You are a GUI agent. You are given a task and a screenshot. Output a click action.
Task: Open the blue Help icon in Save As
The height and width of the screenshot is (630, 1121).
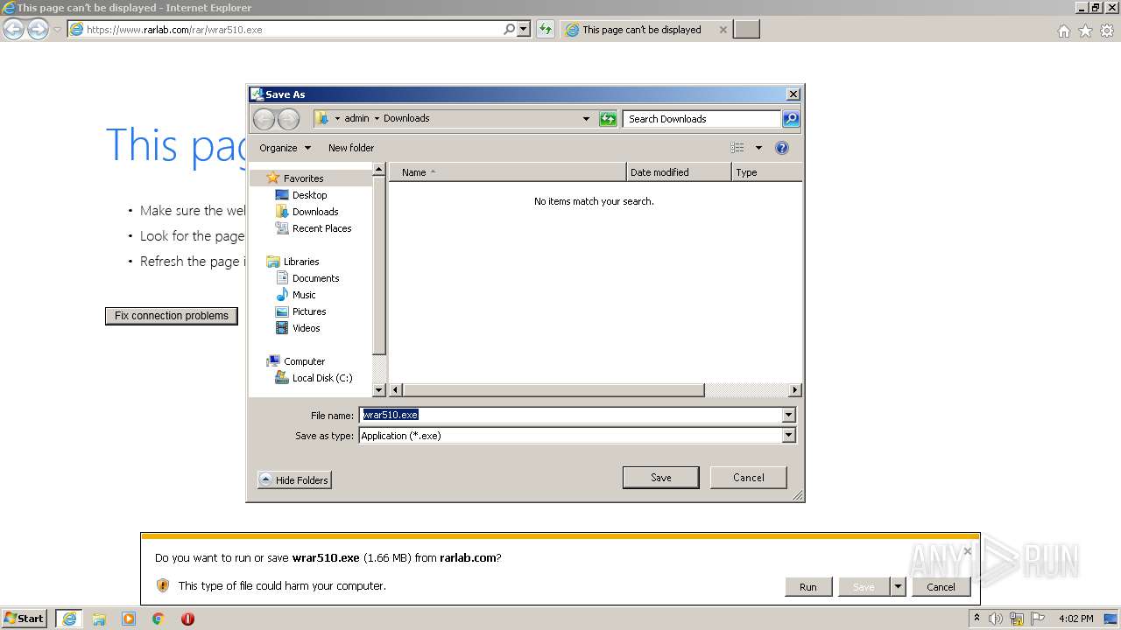782,148
